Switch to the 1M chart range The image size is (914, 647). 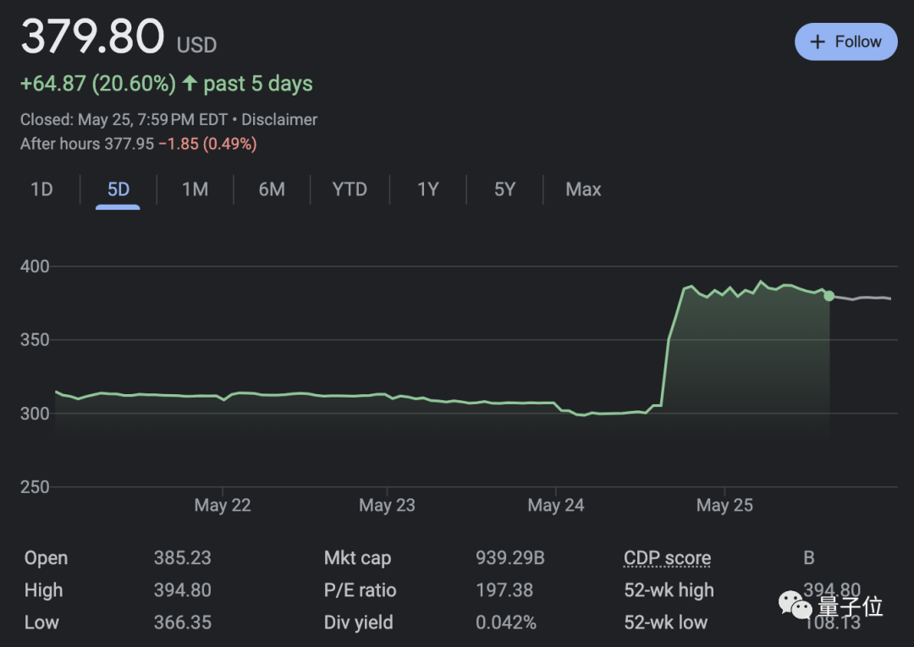pyautogui.click(x=195, y=189)
